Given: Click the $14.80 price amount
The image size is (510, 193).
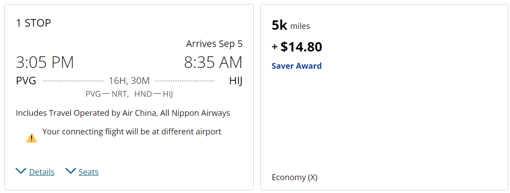Looking at the screenshot, I should [x=301, y=47].
